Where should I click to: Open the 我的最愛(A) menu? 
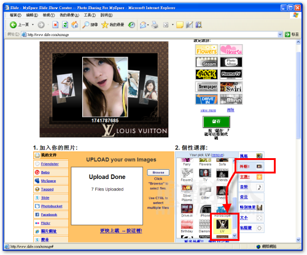(69, 15)
